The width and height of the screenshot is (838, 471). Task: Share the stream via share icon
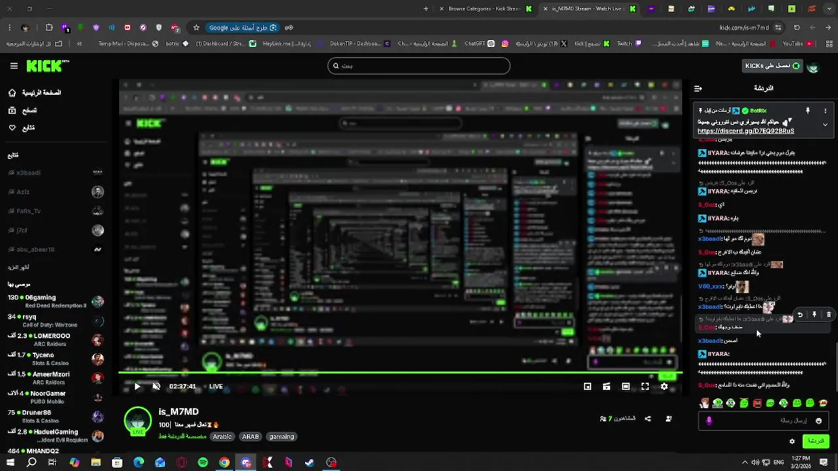point(647,419)
